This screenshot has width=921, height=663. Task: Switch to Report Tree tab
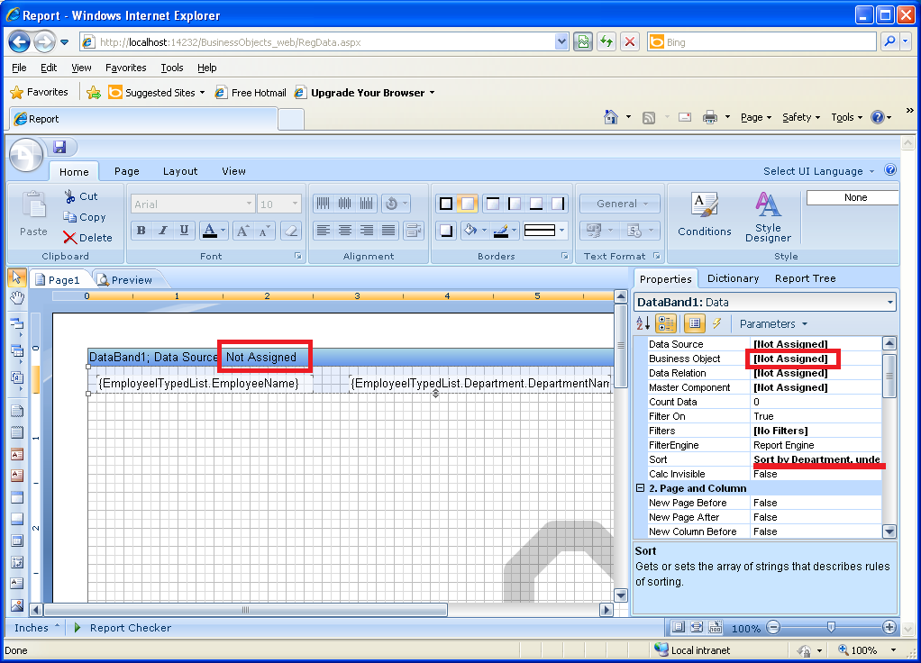click(806, 278)
